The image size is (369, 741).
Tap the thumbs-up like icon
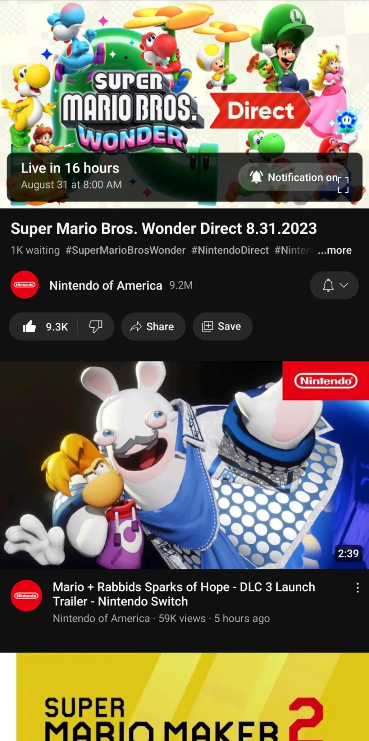tap(30, 327)
